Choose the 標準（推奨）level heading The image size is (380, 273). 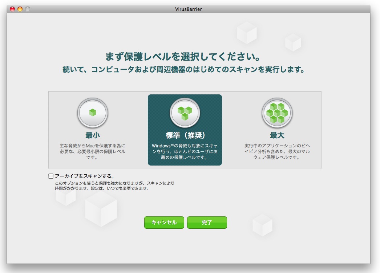185,135
